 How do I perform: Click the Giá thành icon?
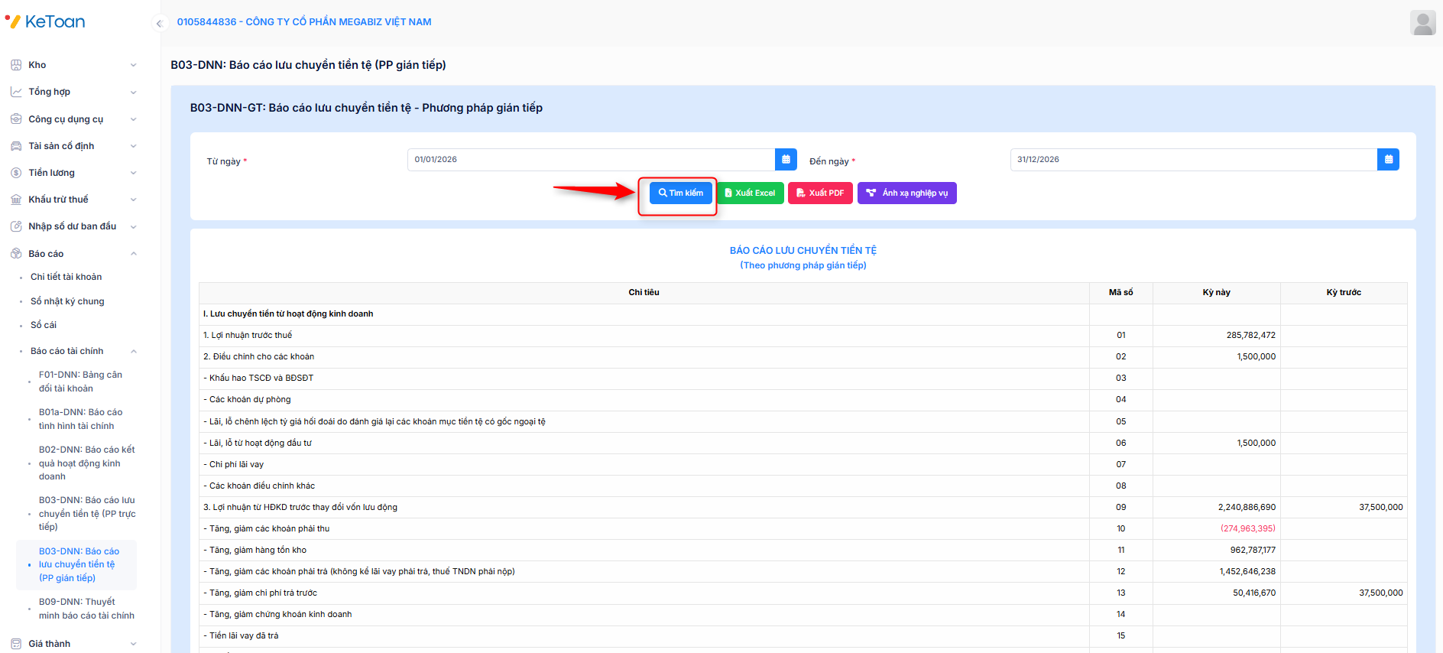(x=16, y=644)
